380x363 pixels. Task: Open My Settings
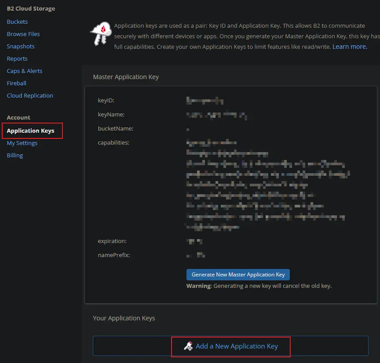pos(22,143)
